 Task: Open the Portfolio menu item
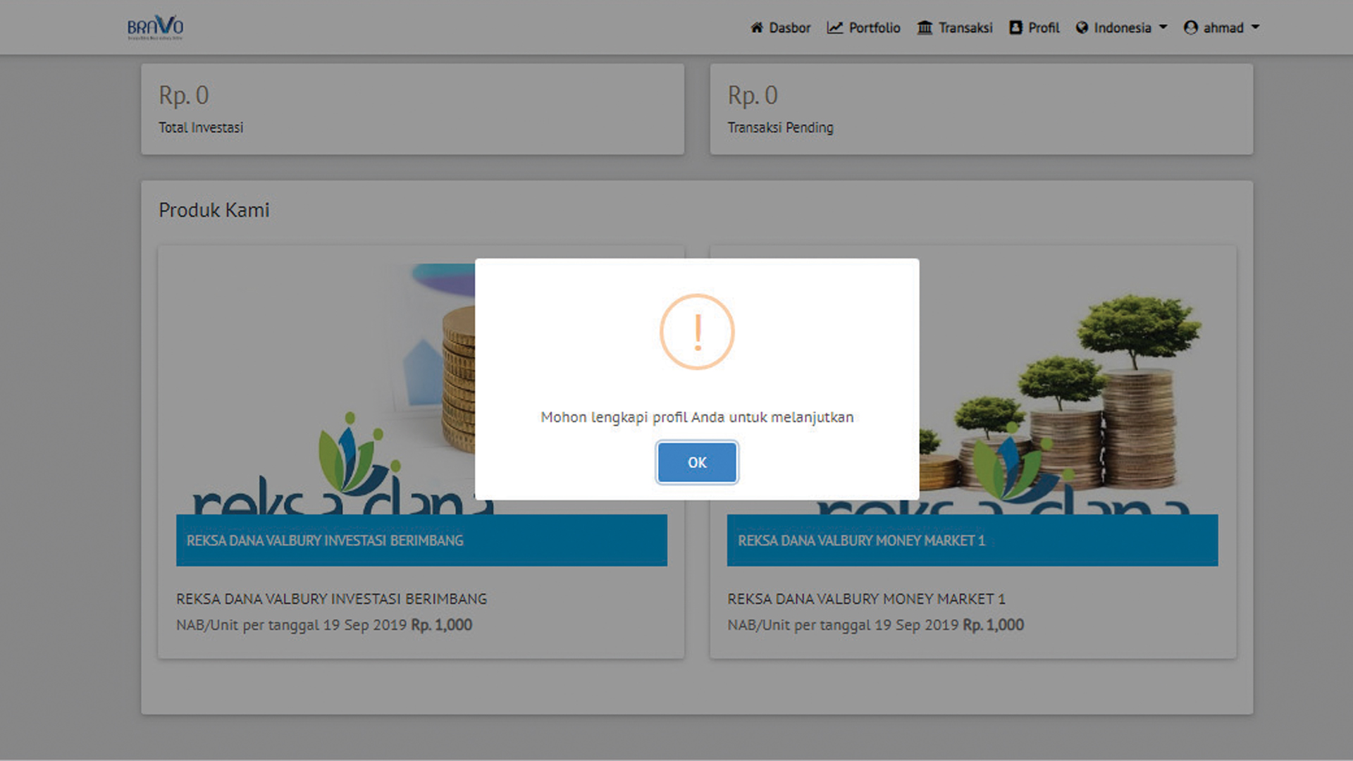coord(874,27)
